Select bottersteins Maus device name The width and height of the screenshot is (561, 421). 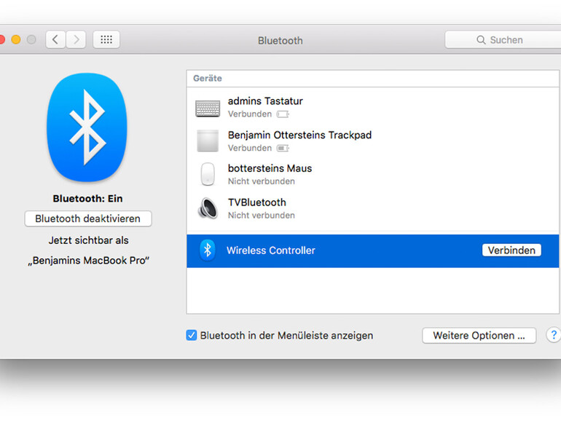[270, 168]
